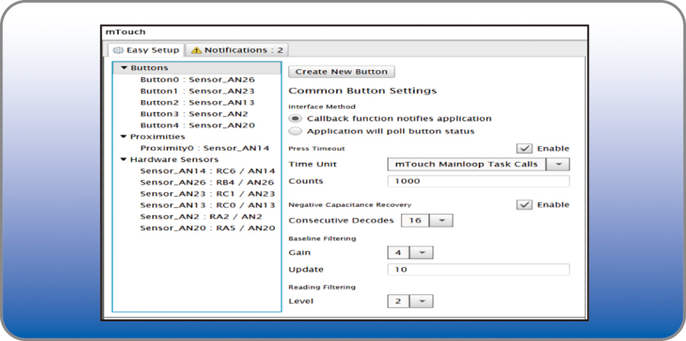Select Callback function notifies application option
This screenshot has width=686, height=341.
pyautogui.click(x=295, y=118)
